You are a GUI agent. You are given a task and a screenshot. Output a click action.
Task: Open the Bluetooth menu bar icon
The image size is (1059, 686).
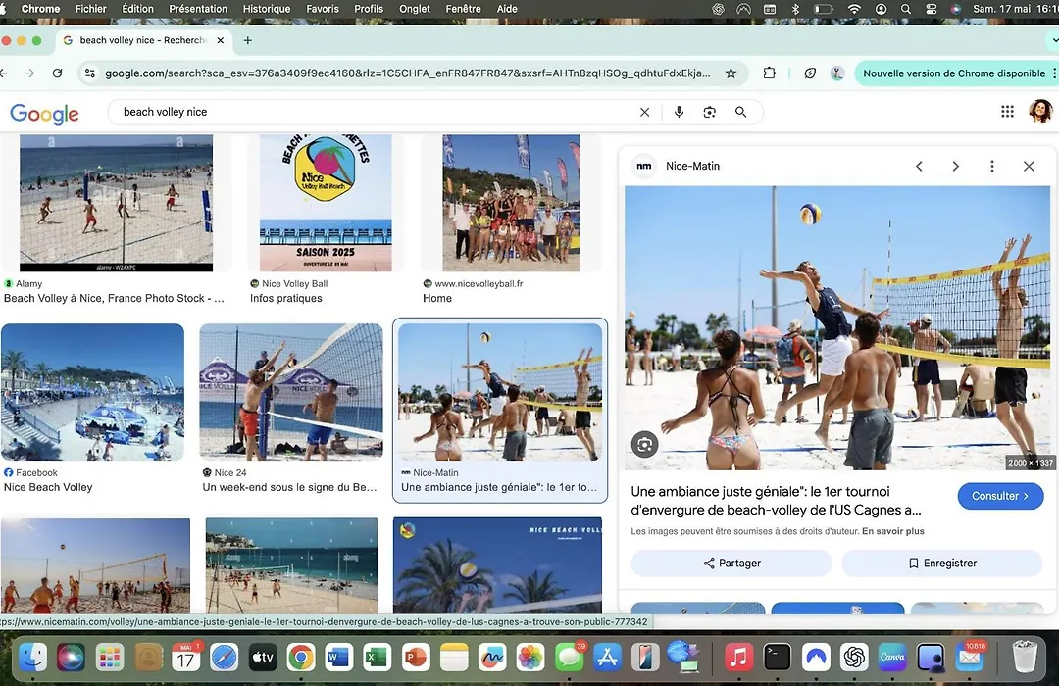coord(795,9)
